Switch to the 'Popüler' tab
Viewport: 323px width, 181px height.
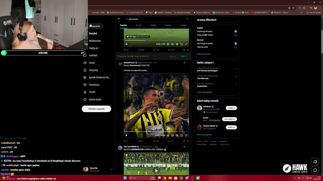123,25
